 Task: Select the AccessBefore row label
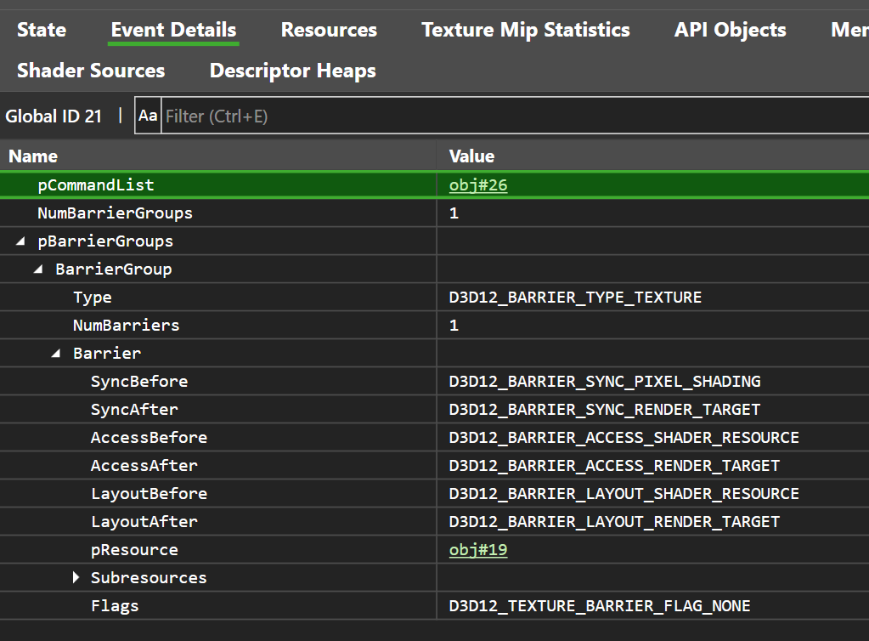[x=150, y=438]
